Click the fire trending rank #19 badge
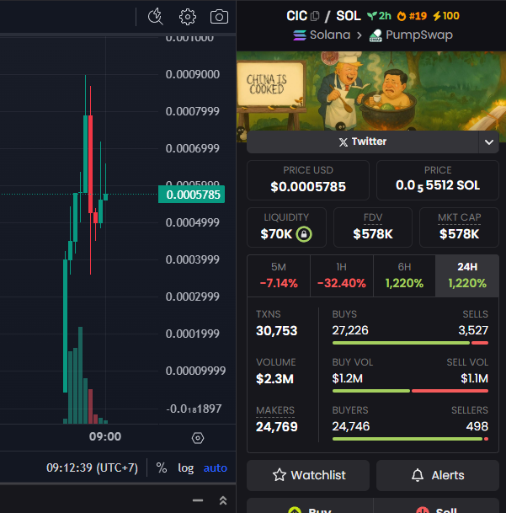This screenshot has width=506, height=513. tap(412, 16)
